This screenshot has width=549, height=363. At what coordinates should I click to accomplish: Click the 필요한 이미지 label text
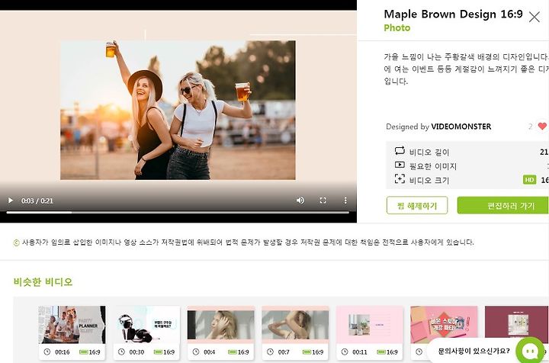433,166
